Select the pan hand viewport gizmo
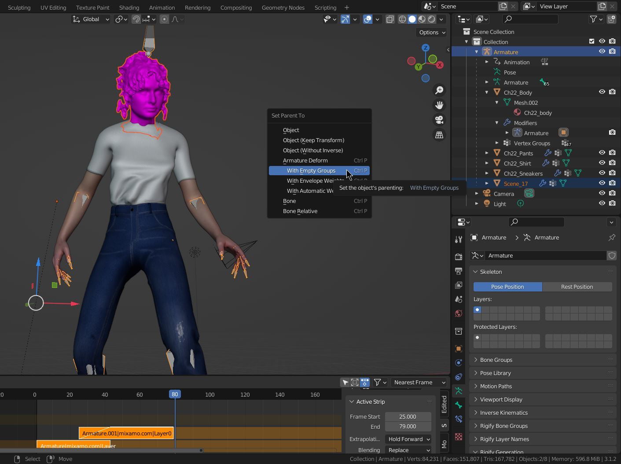 coord(439,105)
